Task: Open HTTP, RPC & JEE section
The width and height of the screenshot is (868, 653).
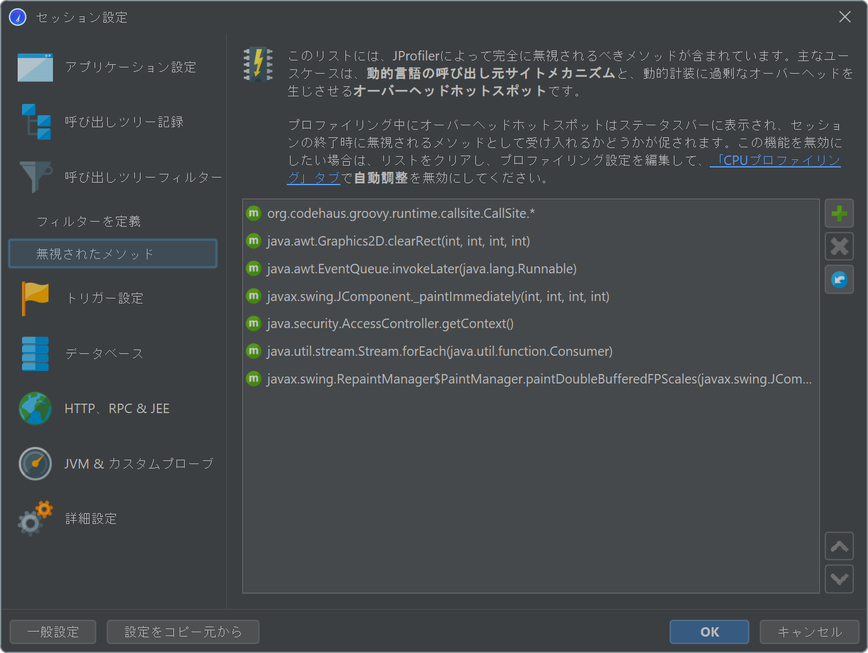Action: point(117,408)
